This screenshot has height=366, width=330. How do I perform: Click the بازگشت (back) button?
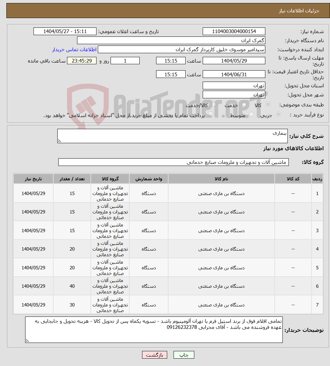[x=154, y=355]
